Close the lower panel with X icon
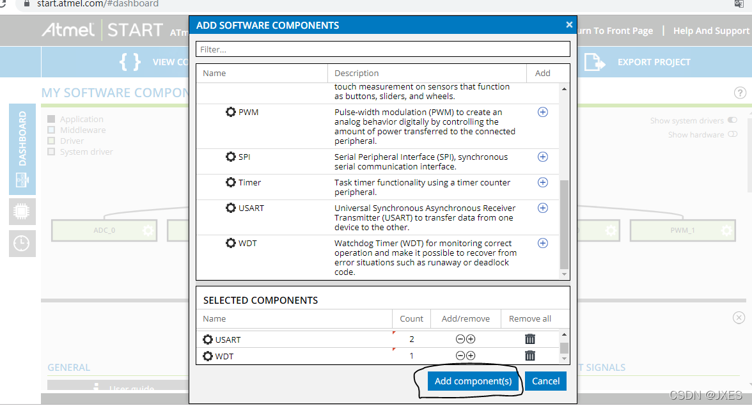The width and height of the screenshot is (752, 406). coord(739,317)
